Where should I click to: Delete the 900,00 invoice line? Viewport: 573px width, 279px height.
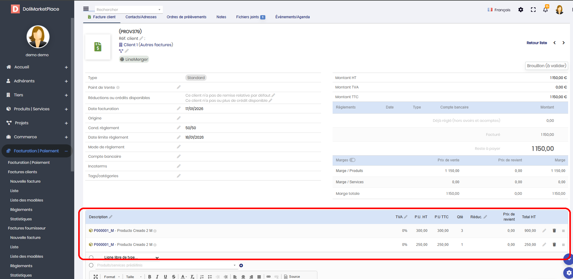(554, 231)
